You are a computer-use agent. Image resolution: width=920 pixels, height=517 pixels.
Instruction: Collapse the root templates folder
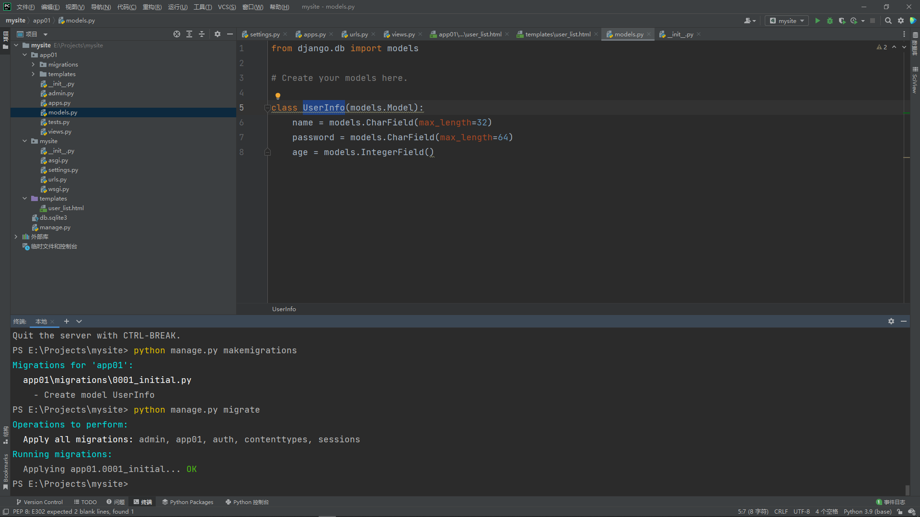pyautogui.click(x=25, y=199)
